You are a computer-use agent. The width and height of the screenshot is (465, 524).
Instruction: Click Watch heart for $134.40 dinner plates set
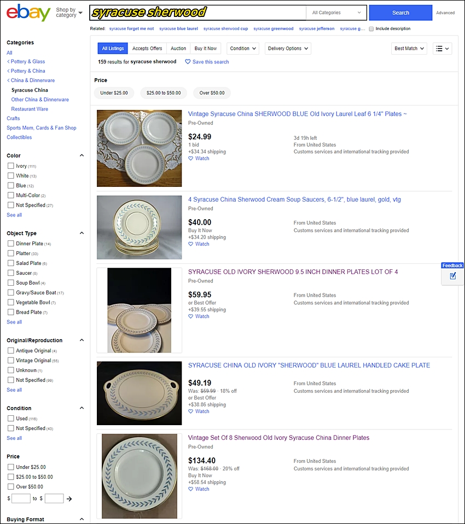191,489
